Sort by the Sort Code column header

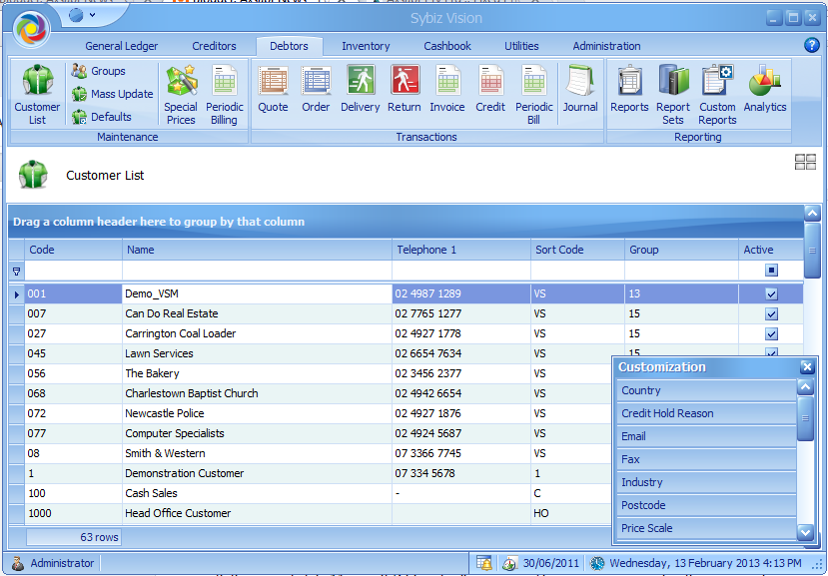[577, 250]
